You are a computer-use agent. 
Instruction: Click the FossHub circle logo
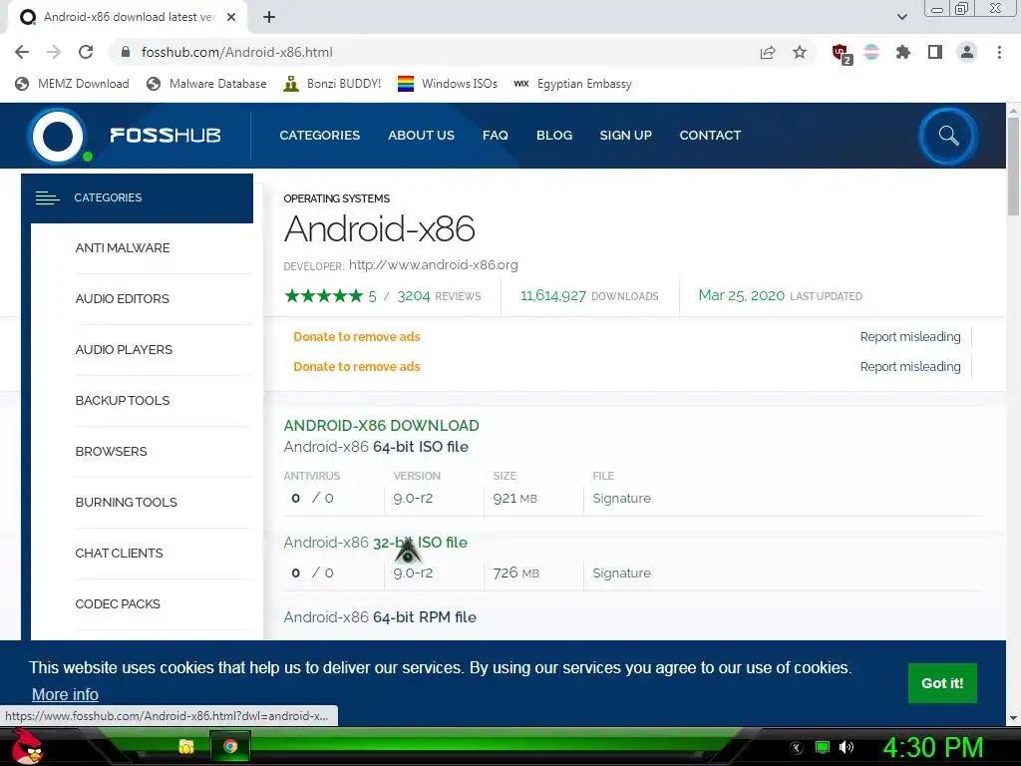point(58,136)
